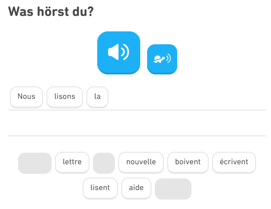Image resolution: width=271 pixels, height=209 pixels.
Task: Remove the selected word "lisons"
Action: [x=65, y=97]
